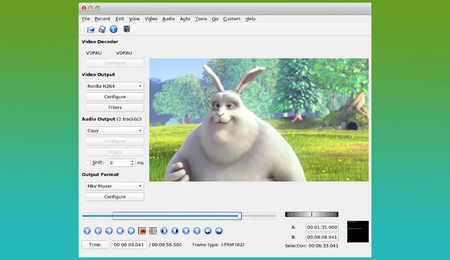Click the current time field 00:08:08.041
The width and height of the screenshot is (450, 260).
click(129, 245)
